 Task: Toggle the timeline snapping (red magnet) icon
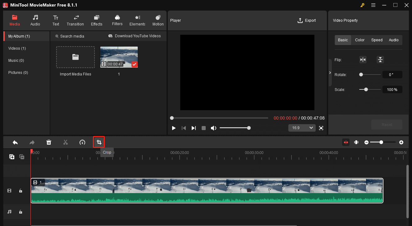[x=346, y=142]
